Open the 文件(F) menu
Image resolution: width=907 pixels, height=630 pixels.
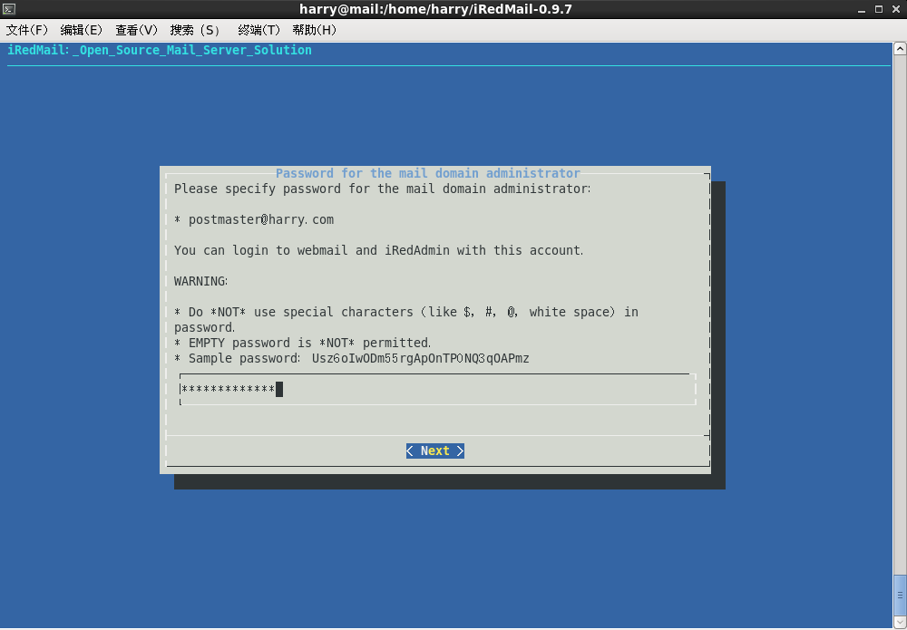pos(26,30)
